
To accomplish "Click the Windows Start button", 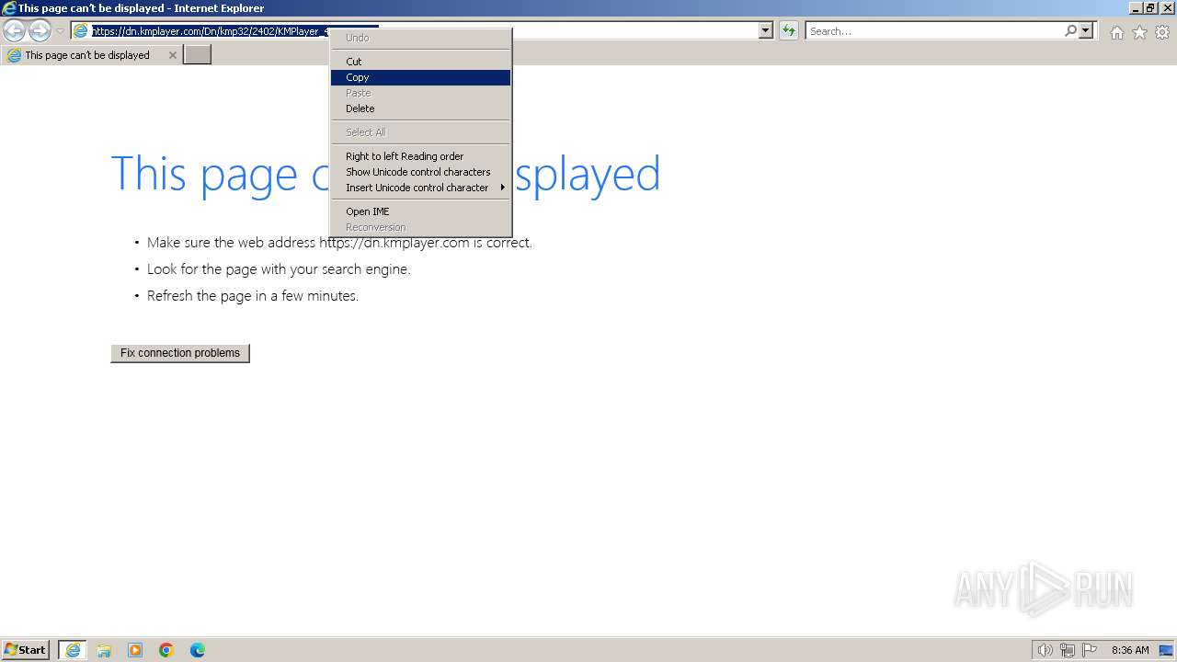I will click(x=26, y=650).
